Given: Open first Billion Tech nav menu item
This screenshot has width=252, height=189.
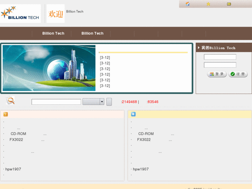Looking at the screenshot, I should click(x=53, y=33).
